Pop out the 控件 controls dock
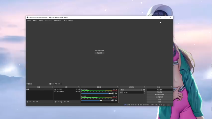The height and width of the screenshot is (119, 212). tap(172, 87)
